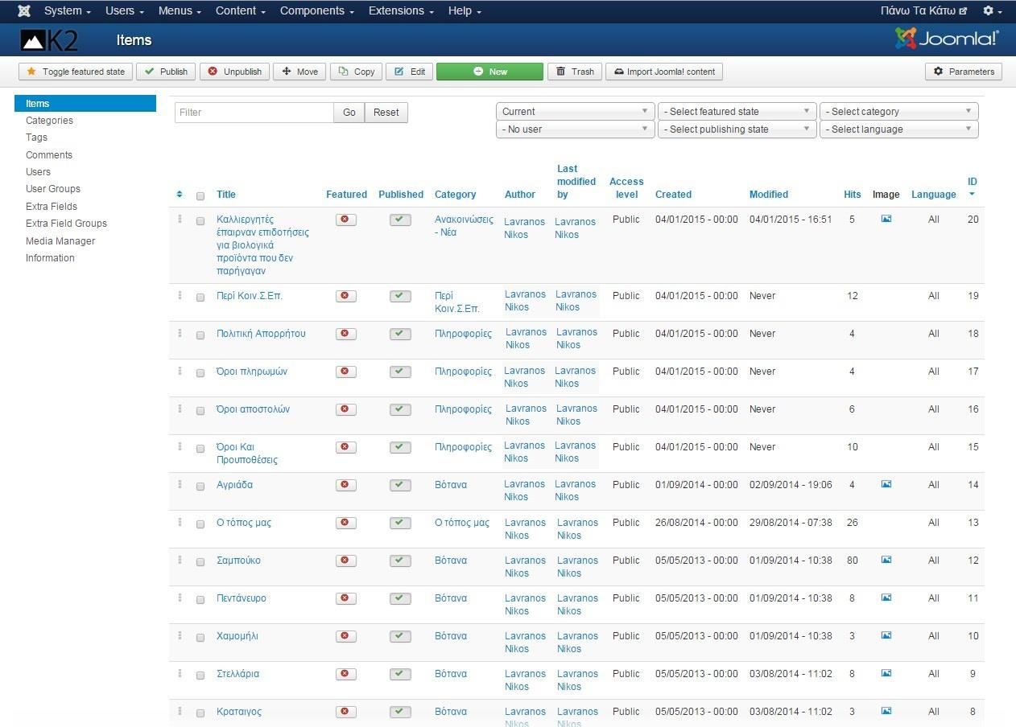Toggle featured state of Περί Κοιν.Σ.Επ. item

pos(346,296)
